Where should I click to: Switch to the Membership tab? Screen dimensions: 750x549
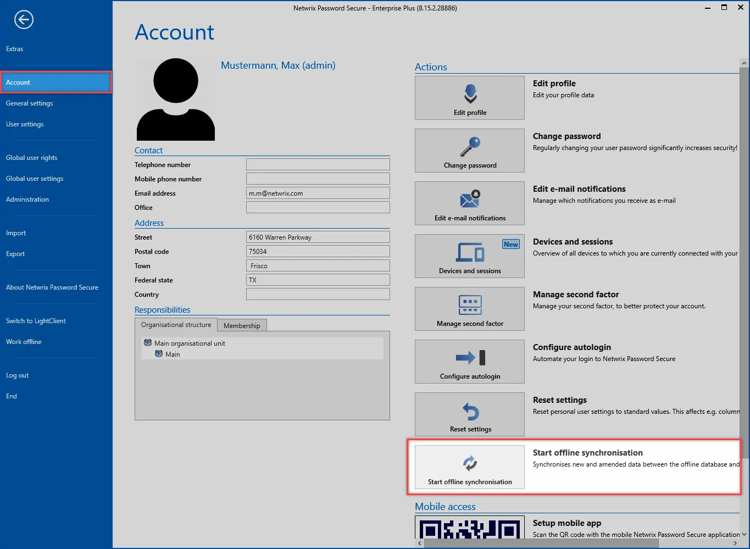[x=242, y=325]
